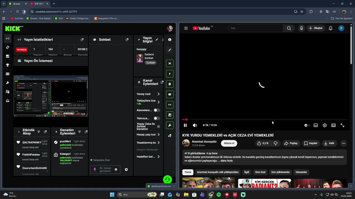Click the green headset support button
355x199 pixels.
pyautogui.click(x=168, y=180)
